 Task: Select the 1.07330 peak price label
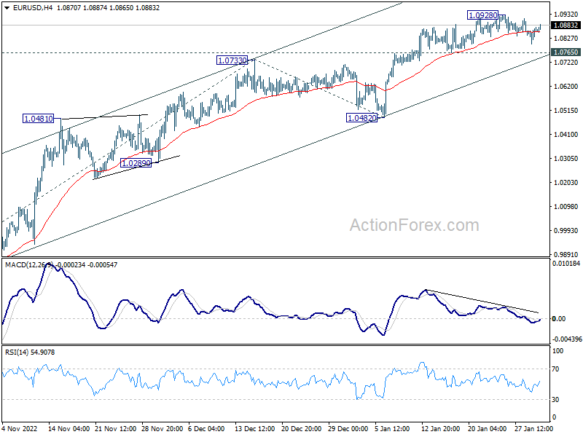232,60
